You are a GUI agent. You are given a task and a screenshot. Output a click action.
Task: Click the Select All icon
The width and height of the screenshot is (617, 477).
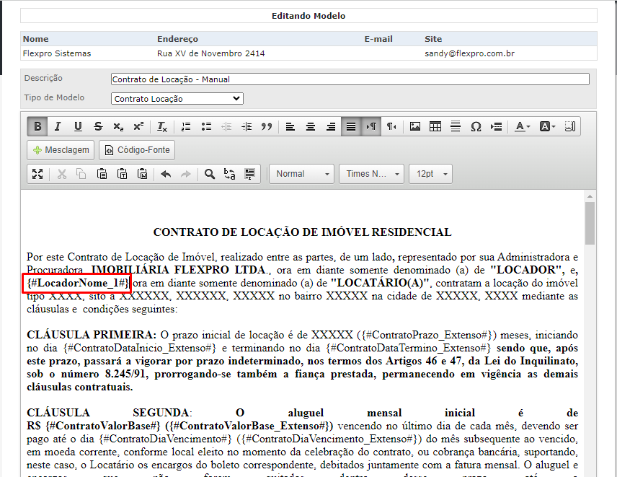(x=250, y=174)
